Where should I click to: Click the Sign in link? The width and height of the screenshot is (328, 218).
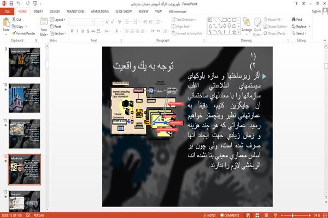pyautogui.click(x=316, y=11)
